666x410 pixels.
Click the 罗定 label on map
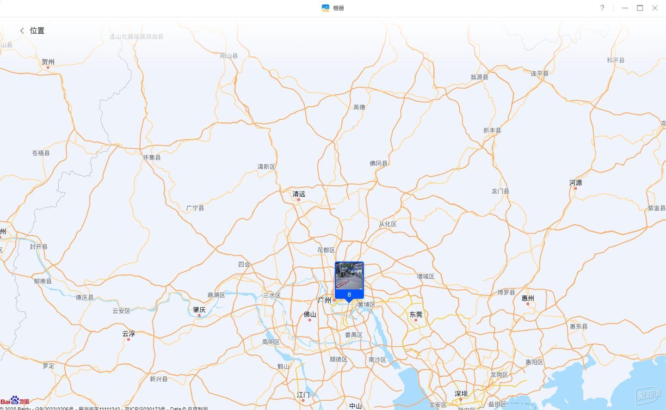(x=49, y=366)
